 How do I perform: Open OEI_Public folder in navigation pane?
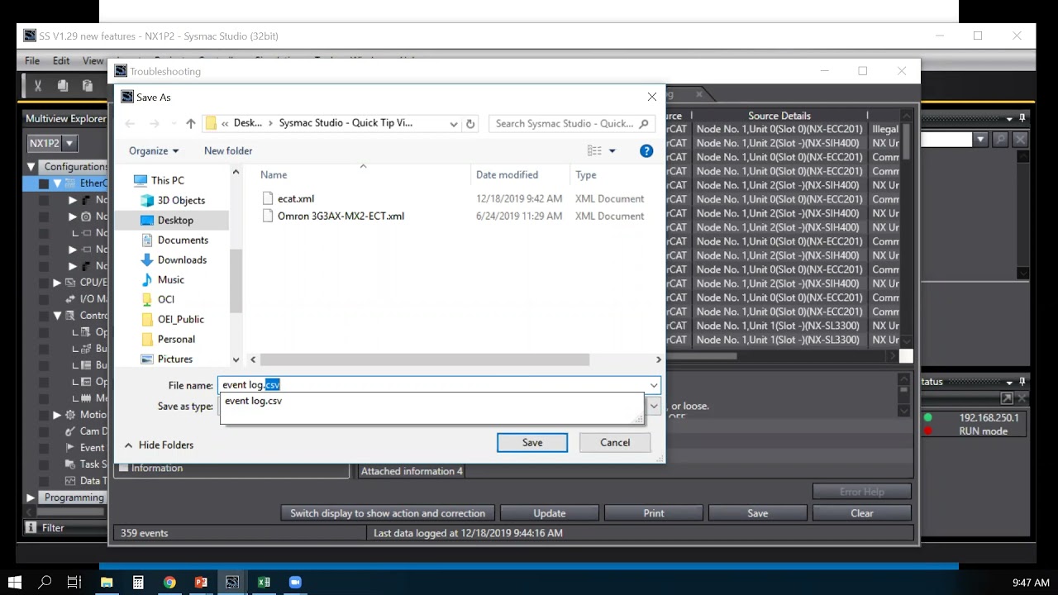(x=180, y=319)
